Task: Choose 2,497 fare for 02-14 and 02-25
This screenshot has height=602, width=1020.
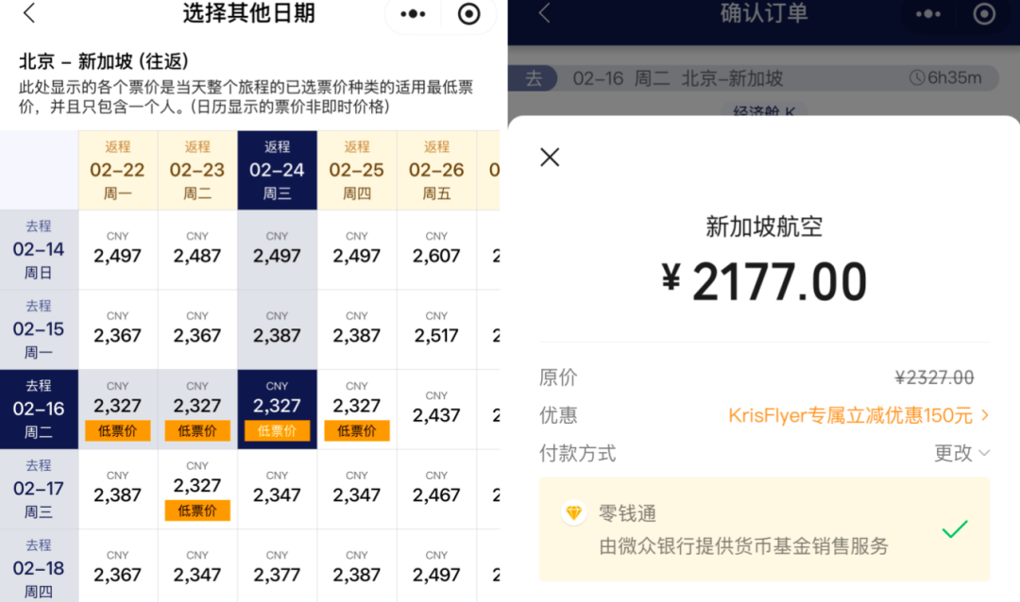Action: pyautogui.click(x=356, y=250)
